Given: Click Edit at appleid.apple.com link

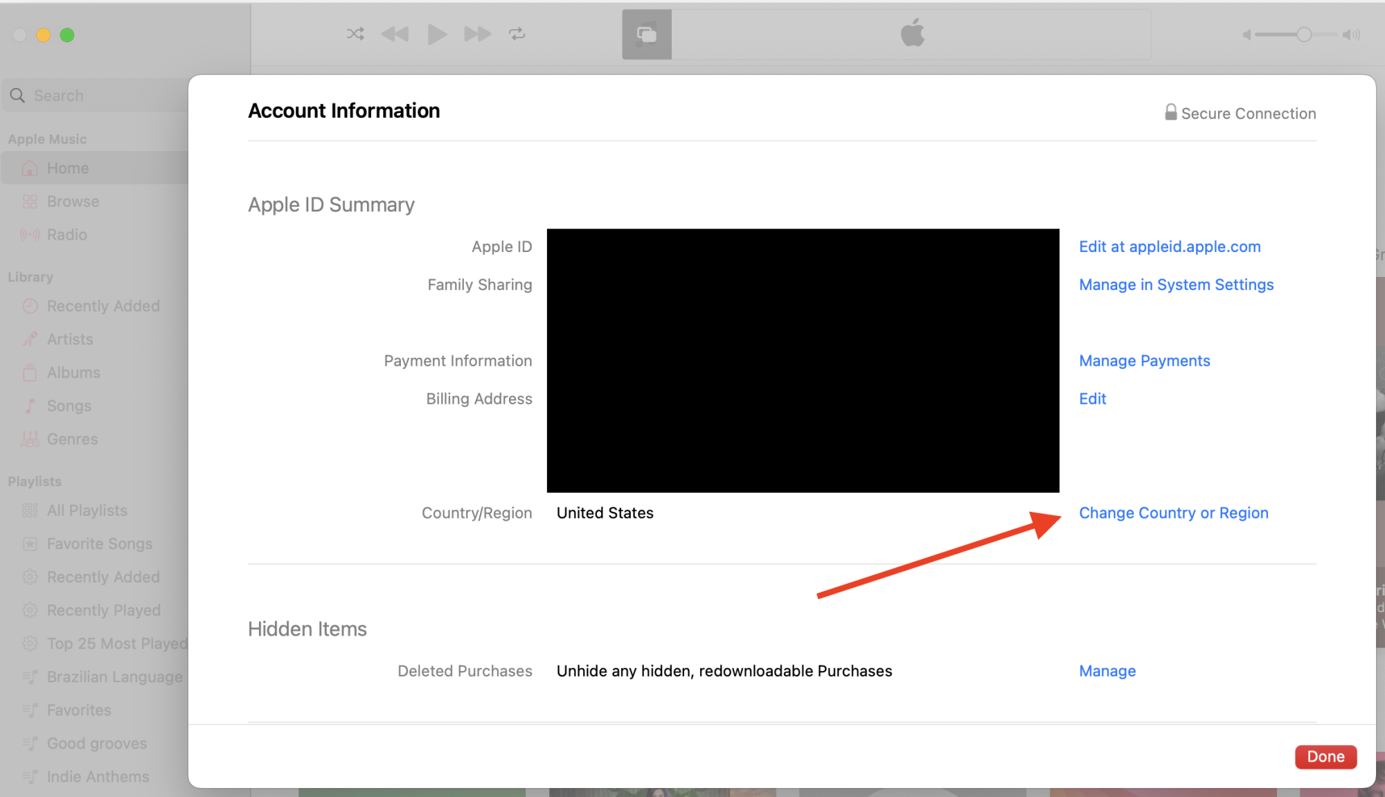Looking at the screenshot, I should pyautogui.click(x=1170, y=247).
